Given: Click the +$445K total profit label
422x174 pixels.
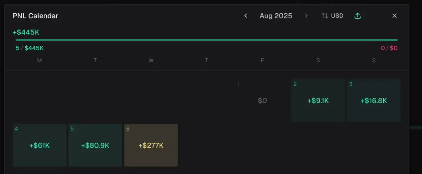Looking at the screenshot, I should click(x=26, y=32).
